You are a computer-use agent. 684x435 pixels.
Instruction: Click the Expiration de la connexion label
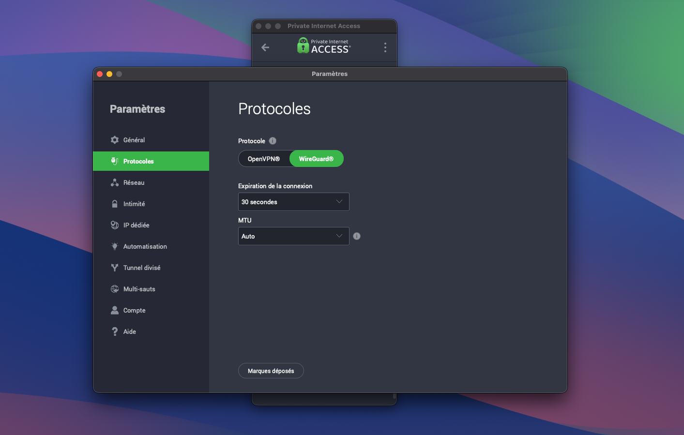click(275, 186)
